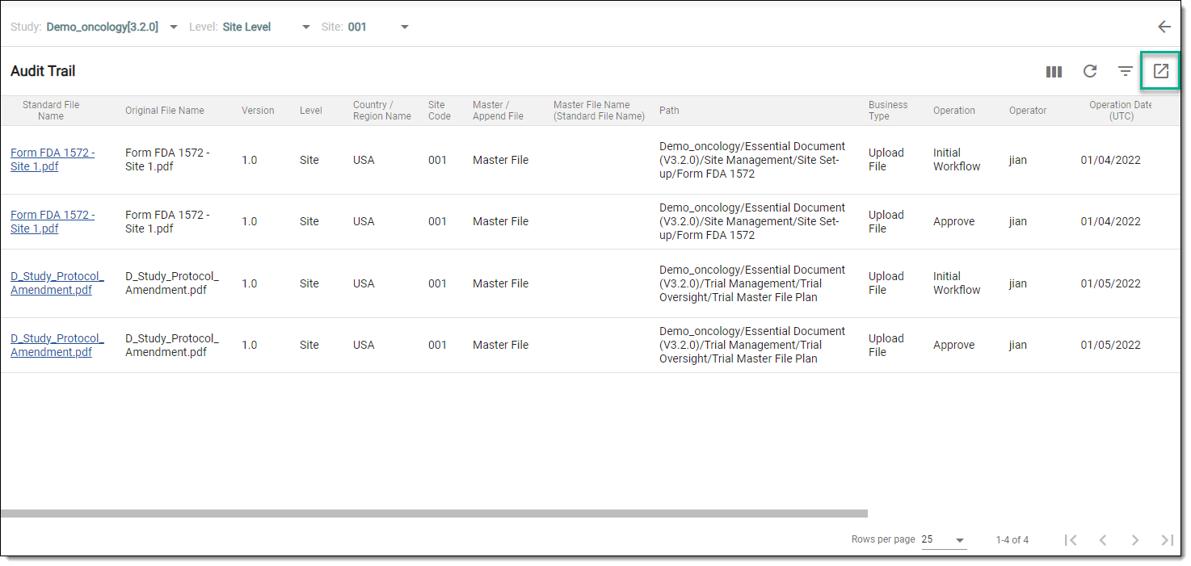Open the filter list icon
This screenshot has width=1191, height=566.
tap(1126, 71)
